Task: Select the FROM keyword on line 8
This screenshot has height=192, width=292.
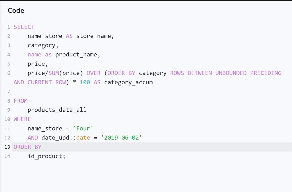Action: pyautogui.click(x=20, y=101)
